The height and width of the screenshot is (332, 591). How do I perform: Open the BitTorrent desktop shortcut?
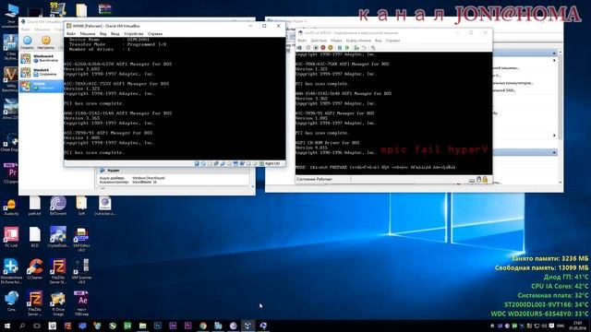tap(58, 206)
